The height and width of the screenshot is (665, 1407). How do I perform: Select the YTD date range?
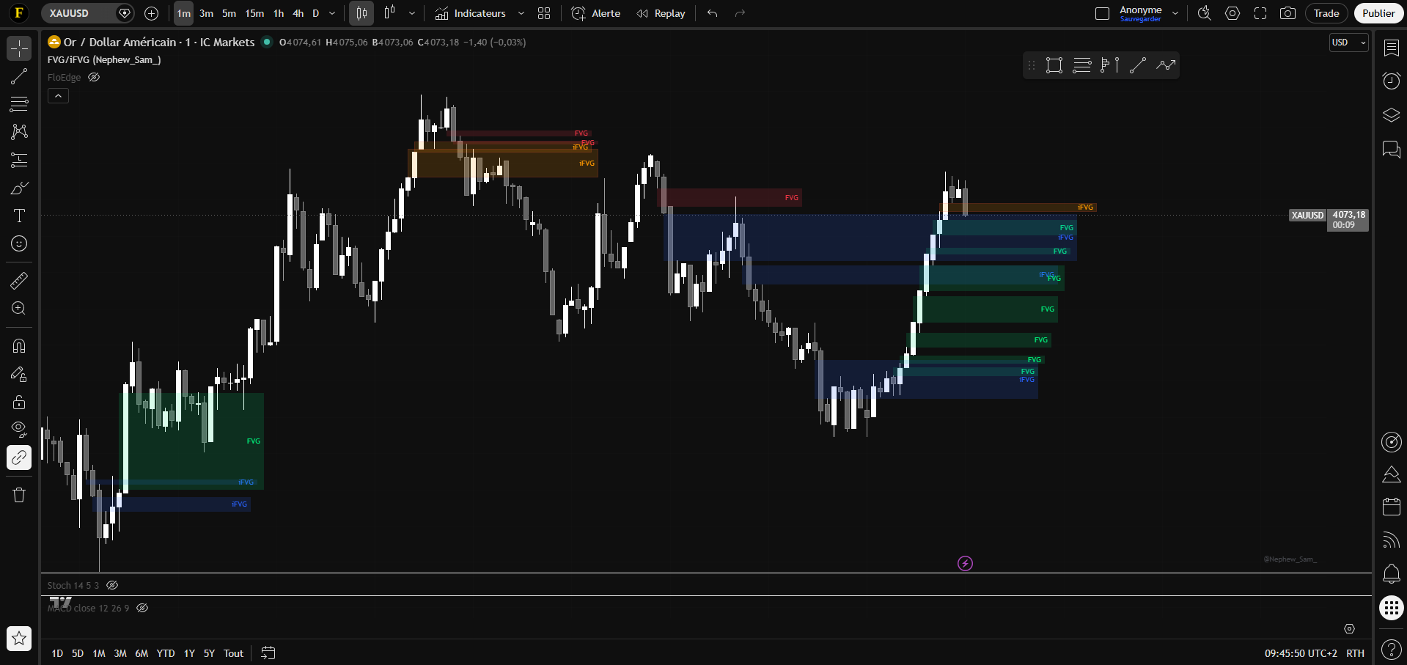(x=166, y=653)
